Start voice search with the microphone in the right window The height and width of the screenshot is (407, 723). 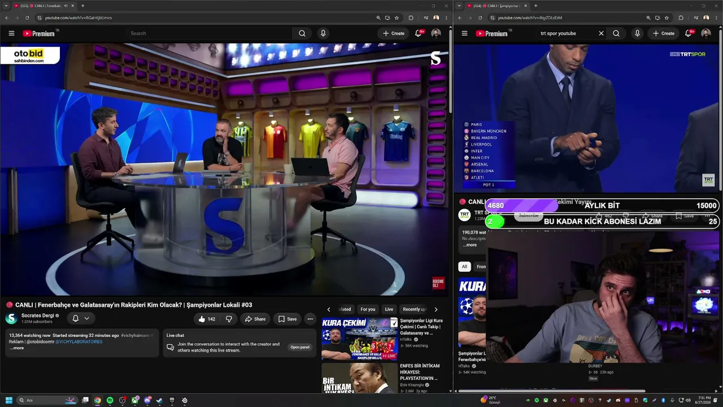(x=637, y=33)
